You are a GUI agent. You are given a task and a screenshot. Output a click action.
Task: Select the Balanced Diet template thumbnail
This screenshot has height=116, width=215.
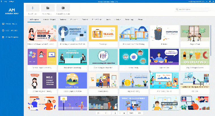tap(164, 57)
